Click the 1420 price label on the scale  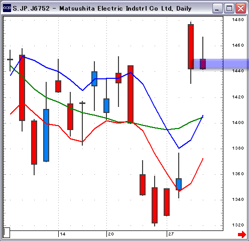click(x=238, y=97)
